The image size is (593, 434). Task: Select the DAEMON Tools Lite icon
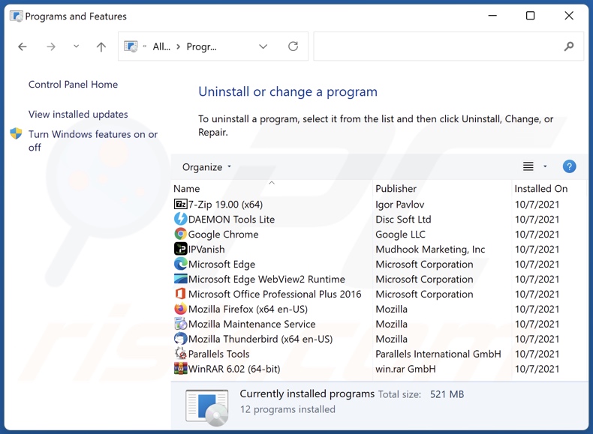[x=180, y=220]
